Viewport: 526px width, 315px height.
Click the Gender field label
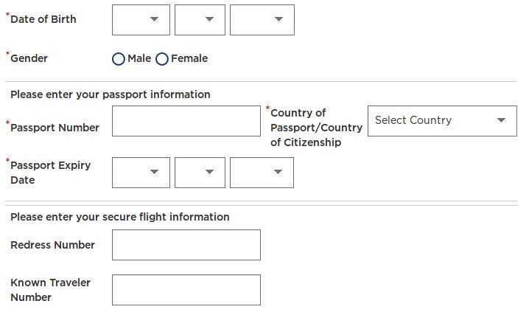click(29, 58)
